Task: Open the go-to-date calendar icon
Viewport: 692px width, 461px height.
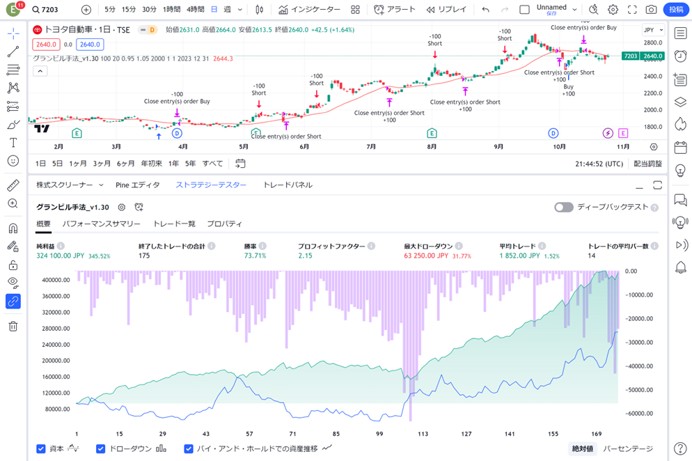Action: pyautogui.click(x=240, y=164)
